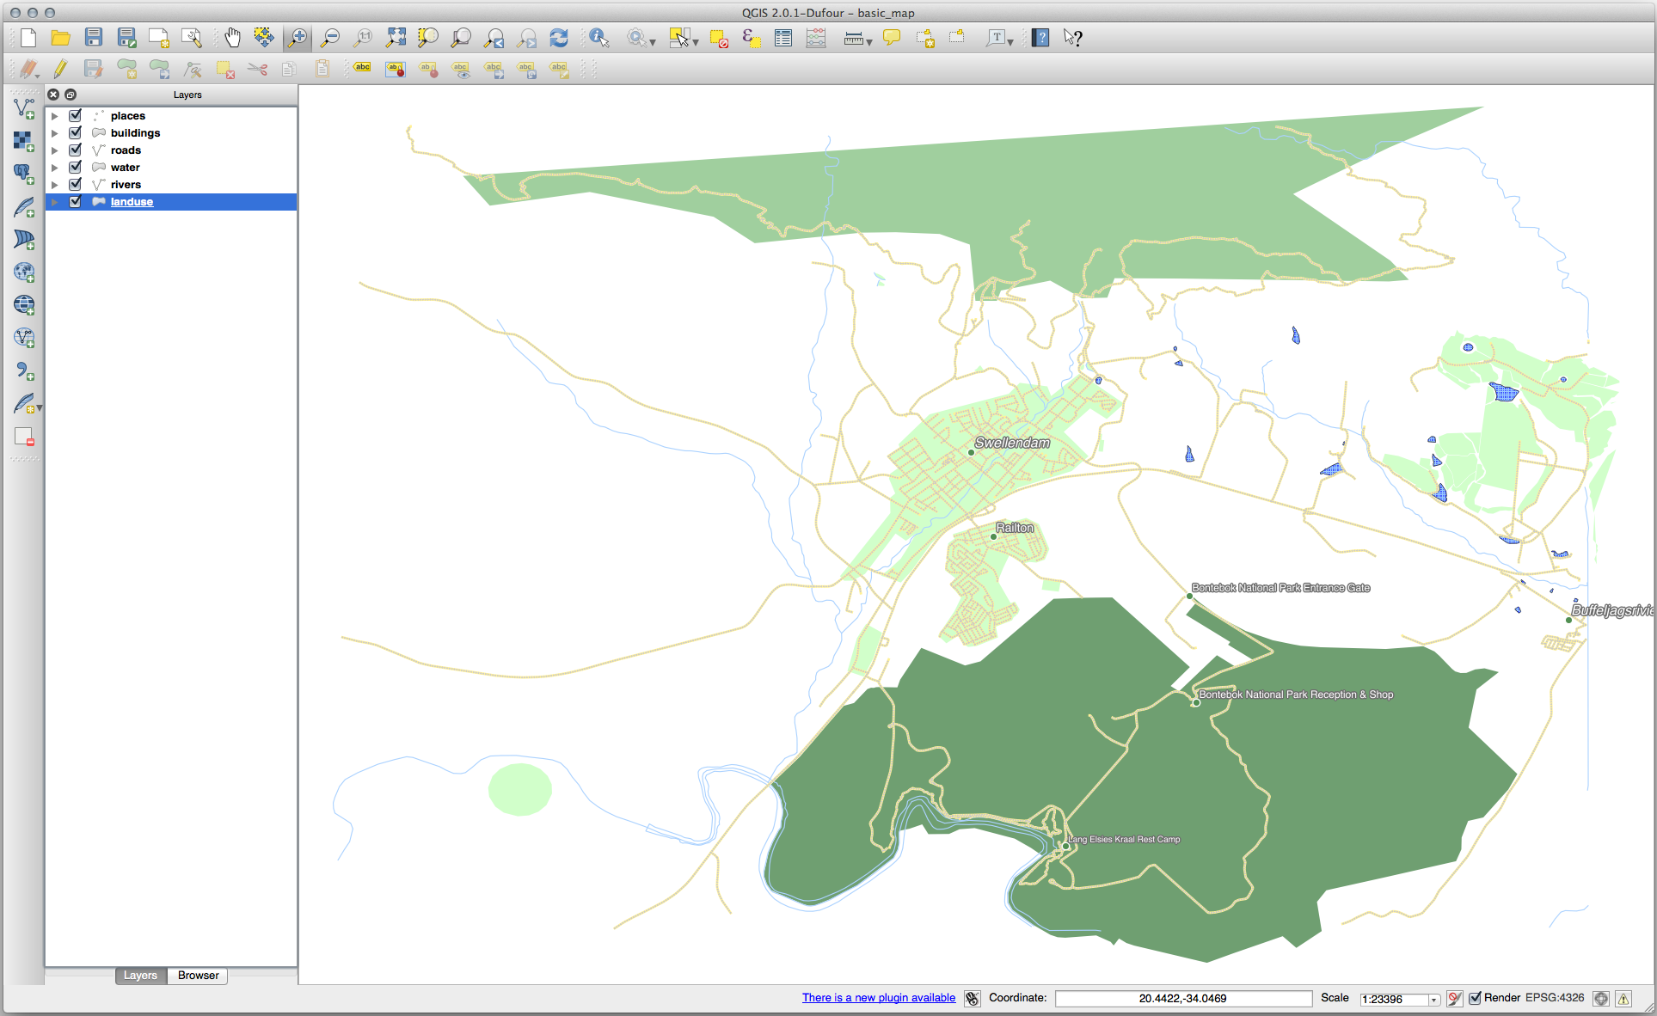Click Zoom Full extent icon
This screenshot has height=1016, width=1657.
pyautogui.click(x=396, y=38)
